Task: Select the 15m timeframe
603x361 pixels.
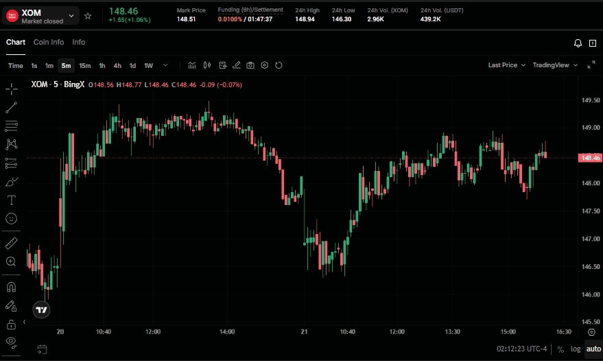Action: click(84, 66)
